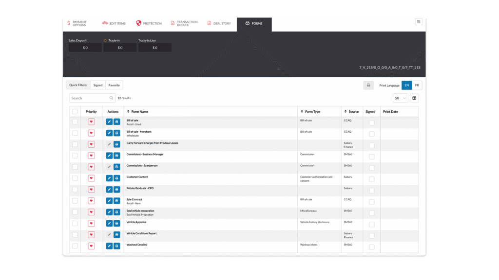Switch print language to FR

click(x=417, y=85)
